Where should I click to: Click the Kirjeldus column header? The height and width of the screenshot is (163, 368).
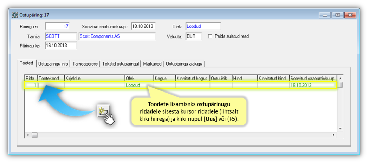(x=94, y=78)
